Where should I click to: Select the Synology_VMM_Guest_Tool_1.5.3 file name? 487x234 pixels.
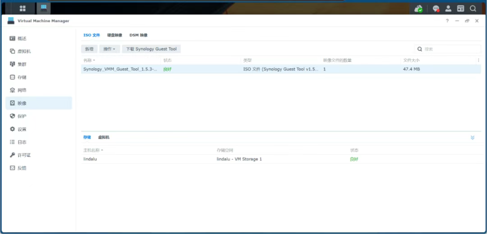click(x=120, y=69)
